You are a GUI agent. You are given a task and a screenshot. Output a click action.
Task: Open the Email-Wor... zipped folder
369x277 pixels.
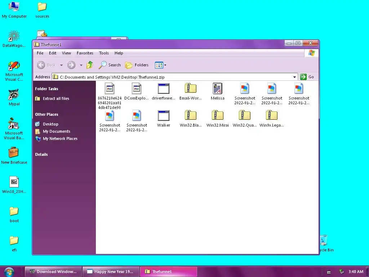pos(191,88)
